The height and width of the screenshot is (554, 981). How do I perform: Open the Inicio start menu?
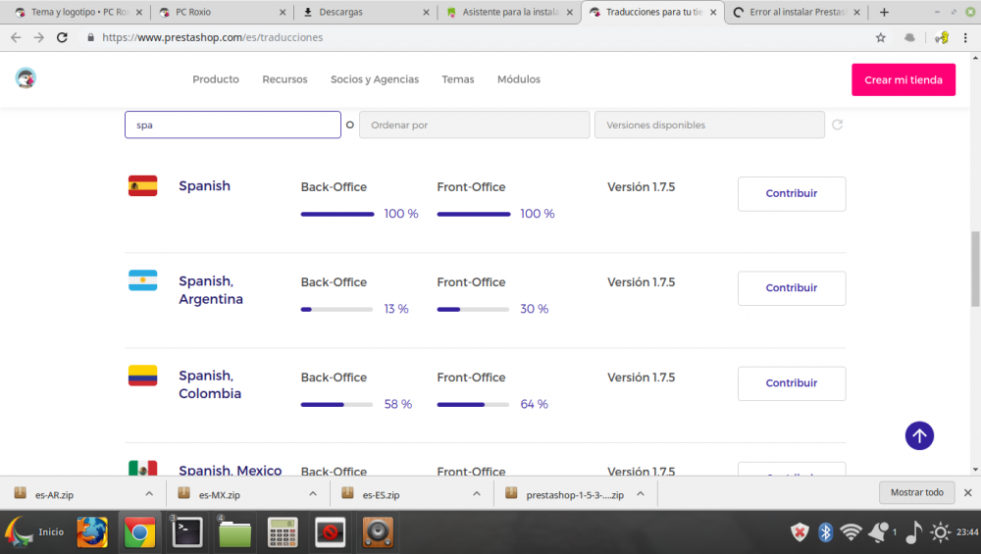(35, 532)
